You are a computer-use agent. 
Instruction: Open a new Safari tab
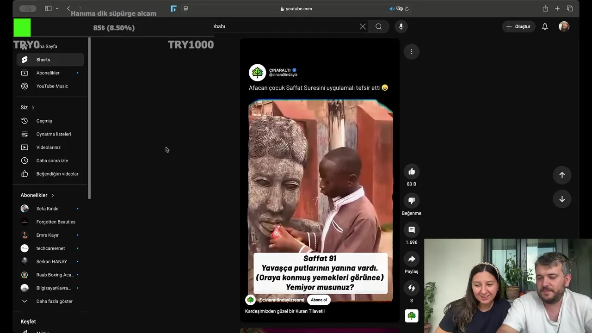point(557,8)
